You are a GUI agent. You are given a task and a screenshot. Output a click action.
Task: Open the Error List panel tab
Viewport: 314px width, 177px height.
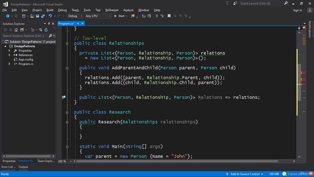tap(8, 167)
